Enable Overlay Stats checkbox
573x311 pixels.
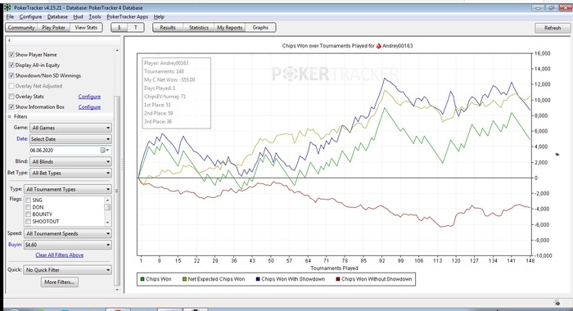pos(11,97)
